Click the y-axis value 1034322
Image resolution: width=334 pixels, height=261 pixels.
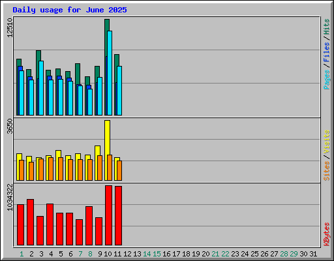[10, 197]
